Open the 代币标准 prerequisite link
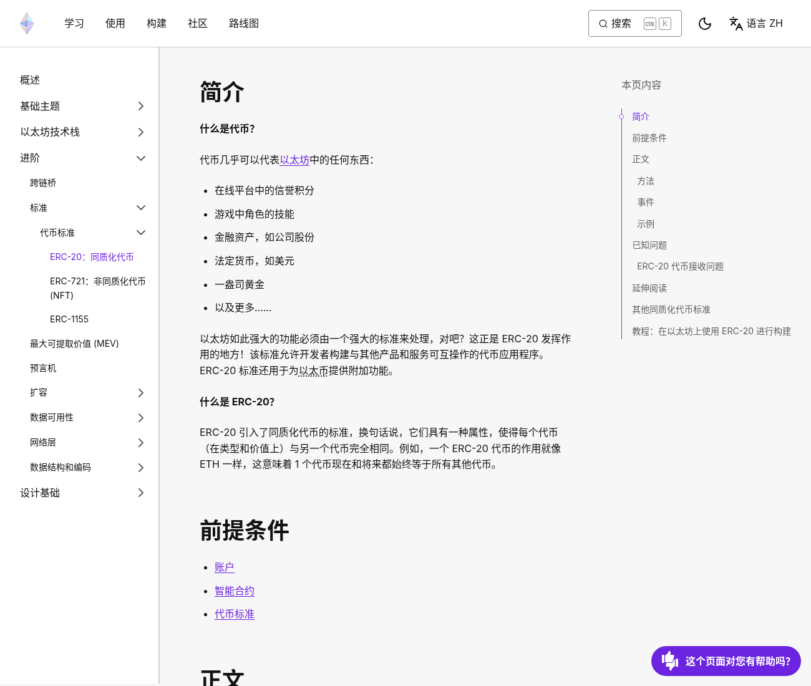The image size is (811, 686). click(235, 614)
